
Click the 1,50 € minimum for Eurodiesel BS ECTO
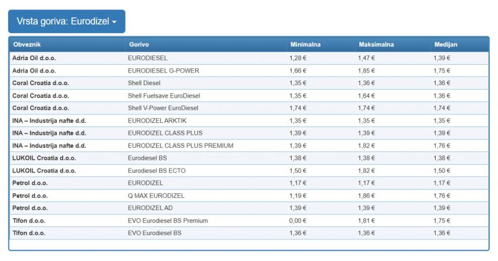pyautogui.click(x=298, y=171)
